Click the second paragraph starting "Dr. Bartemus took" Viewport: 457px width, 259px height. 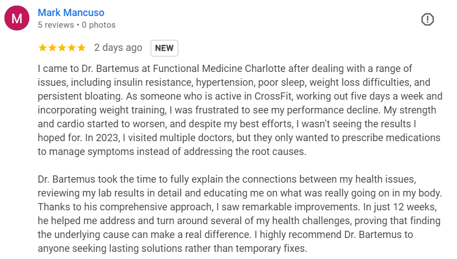tap(238, 213)
